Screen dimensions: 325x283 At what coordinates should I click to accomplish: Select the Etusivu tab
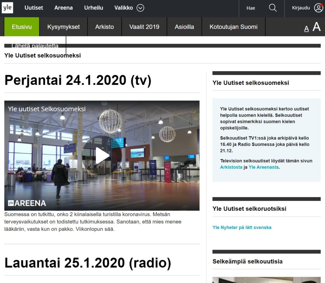point(22,27)
